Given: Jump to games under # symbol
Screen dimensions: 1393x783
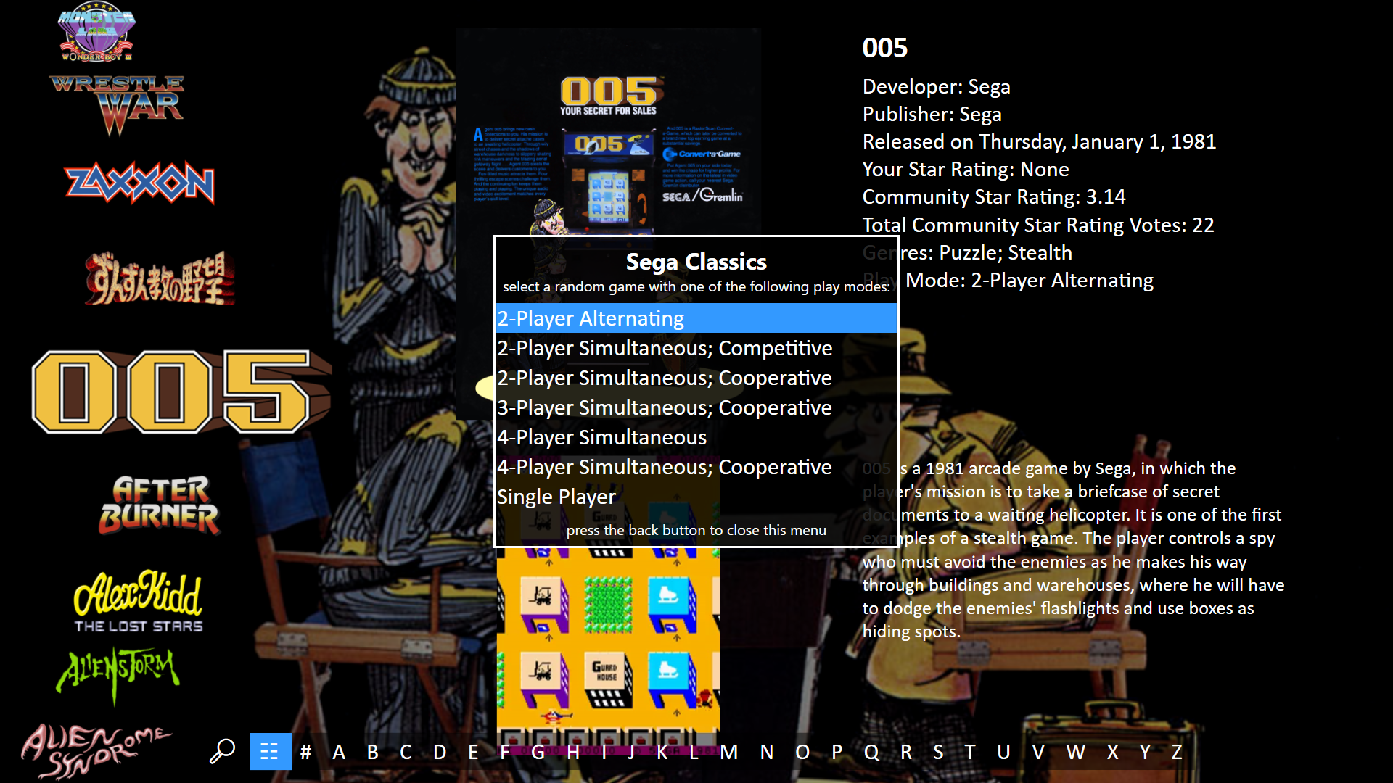Looking at the screenshot, I should click(x=305, y=752).
